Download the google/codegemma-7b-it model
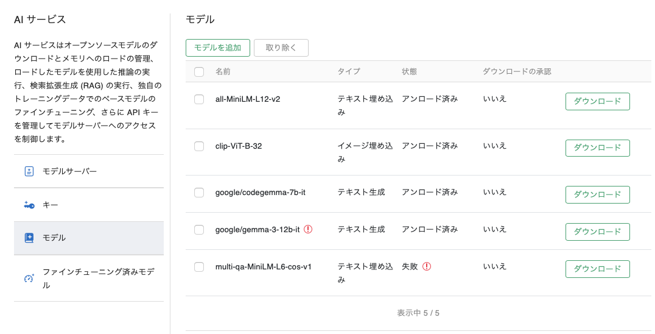Screen dimensions: 655x334 tap(597, 194)
